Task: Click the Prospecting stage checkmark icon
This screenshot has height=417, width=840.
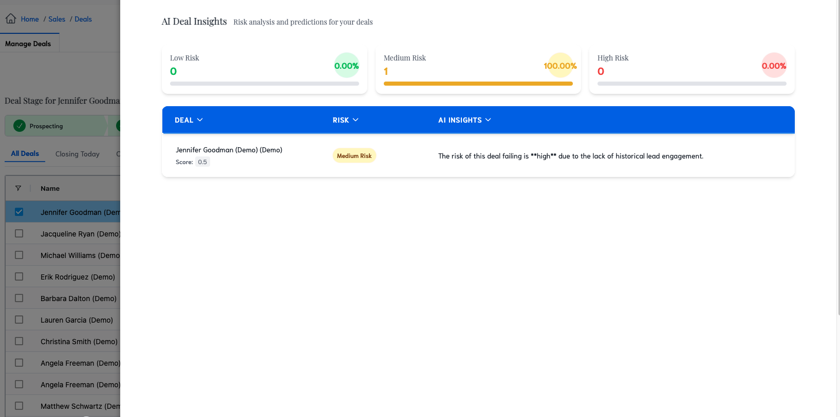Action: (20, 126)
